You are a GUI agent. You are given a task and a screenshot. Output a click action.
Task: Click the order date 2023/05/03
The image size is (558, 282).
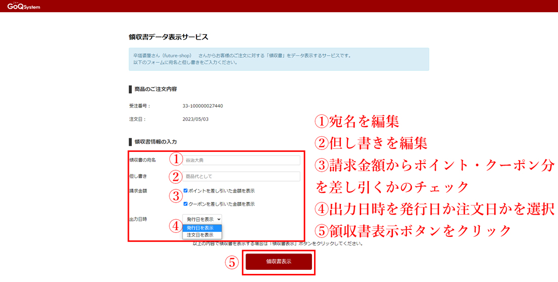pos(195,119)
